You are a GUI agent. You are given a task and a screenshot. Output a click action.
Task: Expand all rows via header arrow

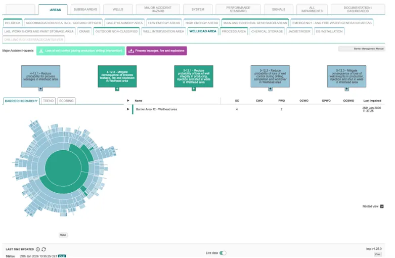coord(128,101)
